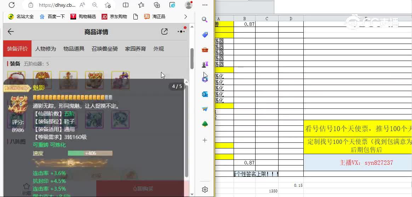
Task: Select column B header in spreadsheet
Action: pyautogui.click(x=245, y=18)
